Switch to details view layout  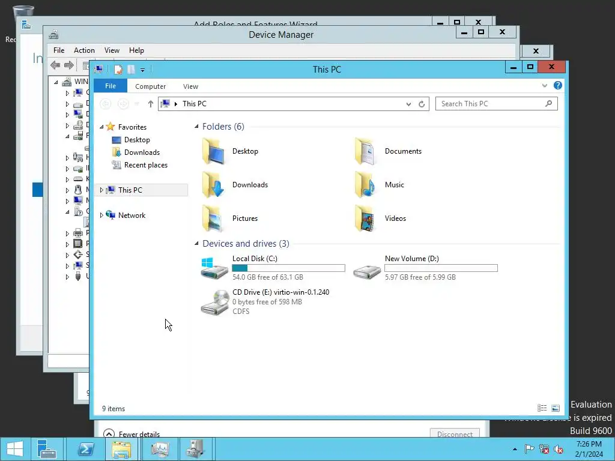click(x=542, y=408)
